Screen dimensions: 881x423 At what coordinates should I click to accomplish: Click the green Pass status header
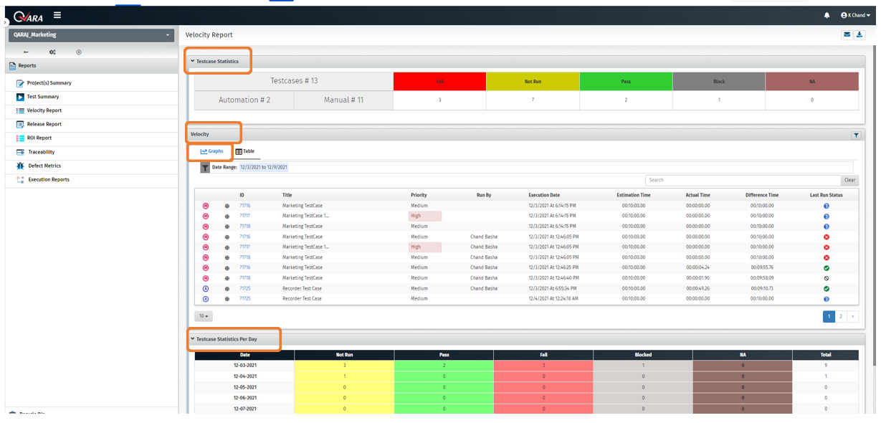tap(626, 81)
